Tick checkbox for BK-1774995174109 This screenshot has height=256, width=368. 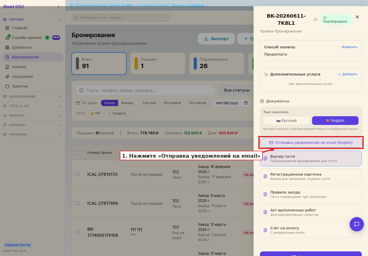click(77, 232)
